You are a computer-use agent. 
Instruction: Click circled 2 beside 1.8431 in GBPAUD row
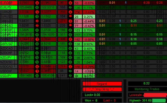[x=37, y=21]
